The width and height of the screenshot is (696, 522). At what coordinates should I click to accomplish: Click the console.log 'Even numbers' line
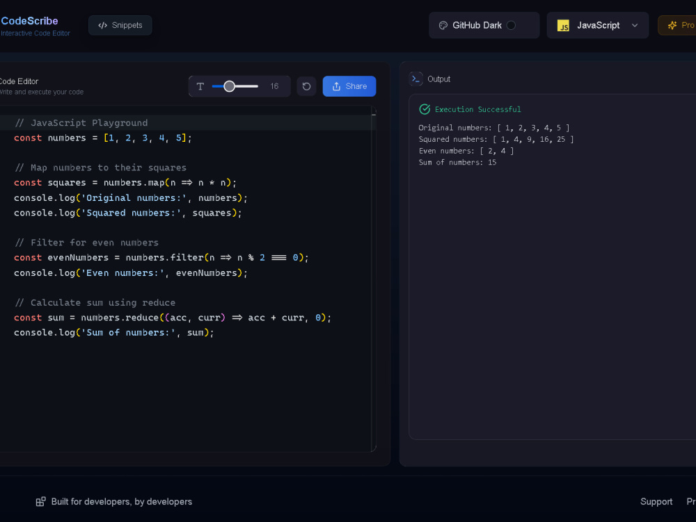131,273
